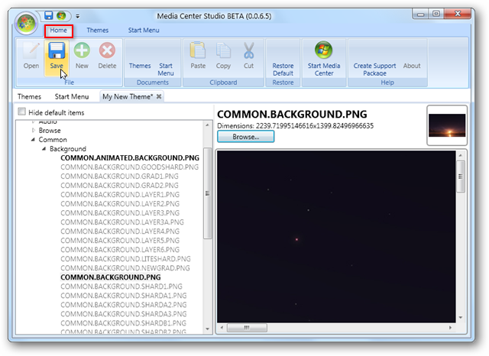Click the preview scroll down arrow
The width and height of the screenshot is (489, 356).
[x=461, y=318]
